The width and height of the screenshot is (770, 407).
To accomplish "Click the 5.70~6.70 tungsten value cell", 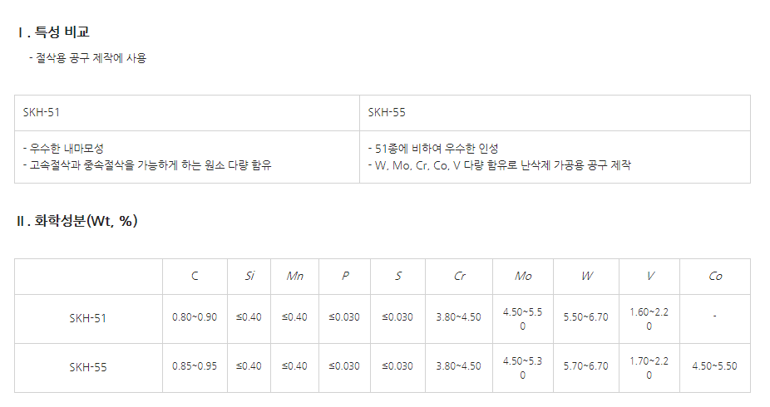I will [x=586, y=366].
